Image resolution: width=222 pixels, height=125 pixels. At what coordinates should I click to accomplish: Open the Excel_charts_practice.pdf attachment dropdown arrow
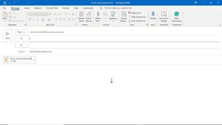pos(34,60)
